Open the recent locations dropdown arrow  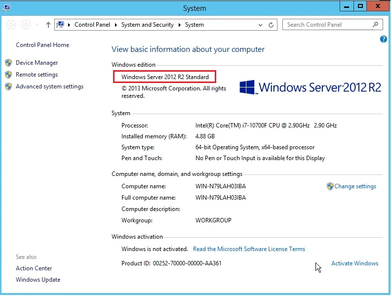point(37,25)
